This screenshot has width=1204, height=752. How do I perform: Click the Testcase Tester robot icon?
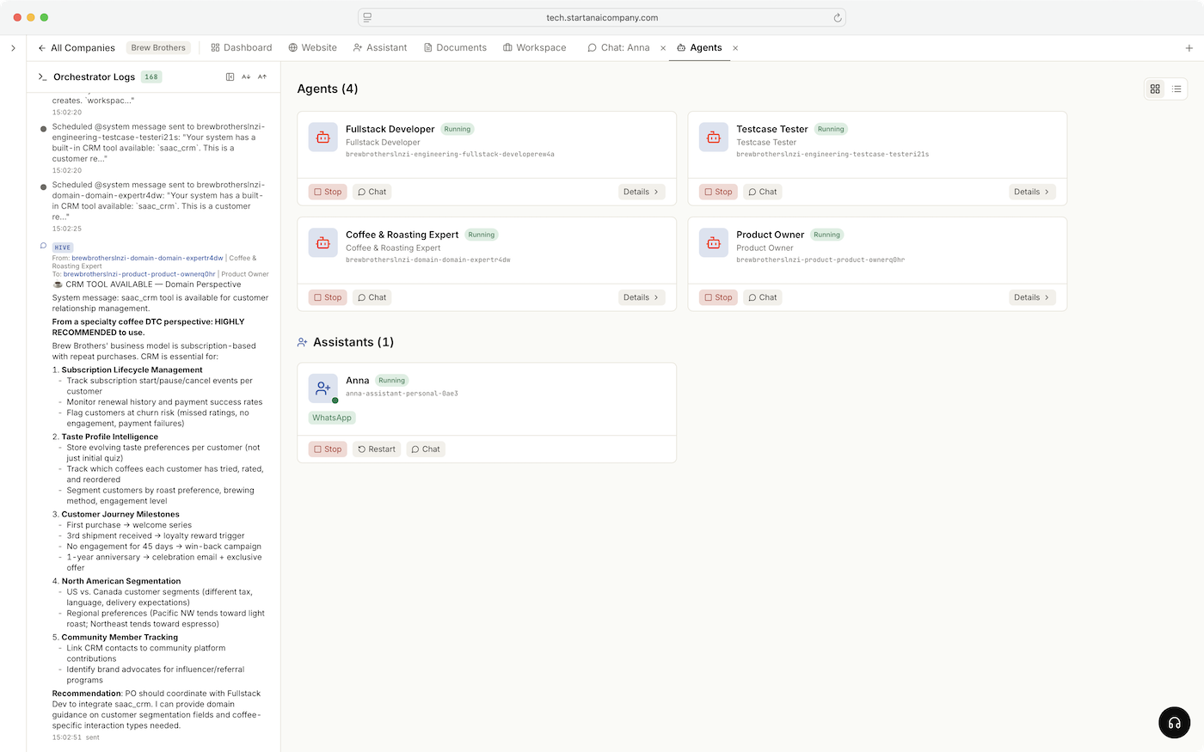point(714,138)
